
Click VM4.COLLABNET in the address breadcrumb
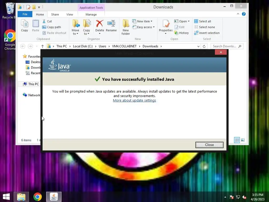pyautogui.click(x=124, y=46)
